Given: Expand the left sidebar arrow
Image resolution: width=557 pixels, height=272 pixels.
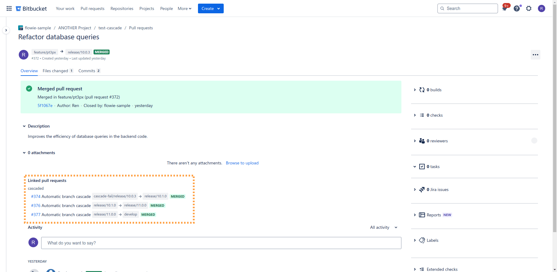Looking at the screenshot, I should 6,30.
